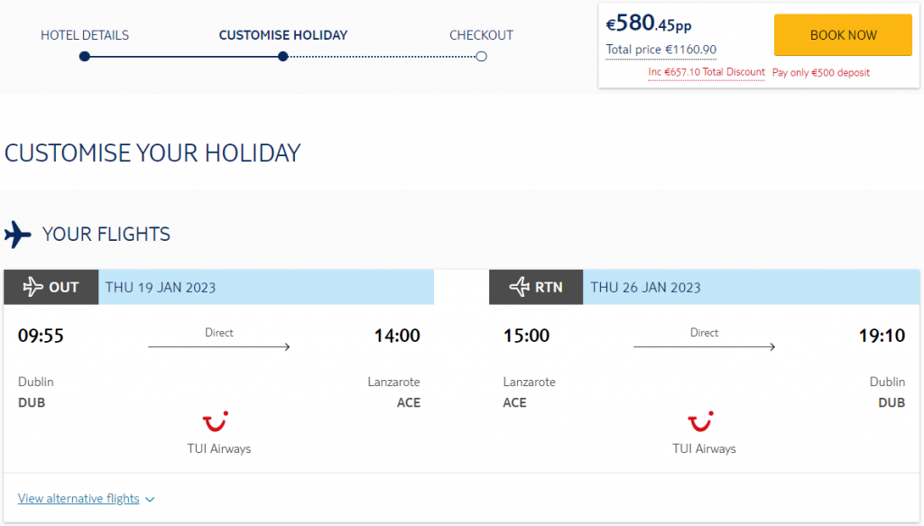
Task: Click the Your Flights airplane icon
Action: 18,235
